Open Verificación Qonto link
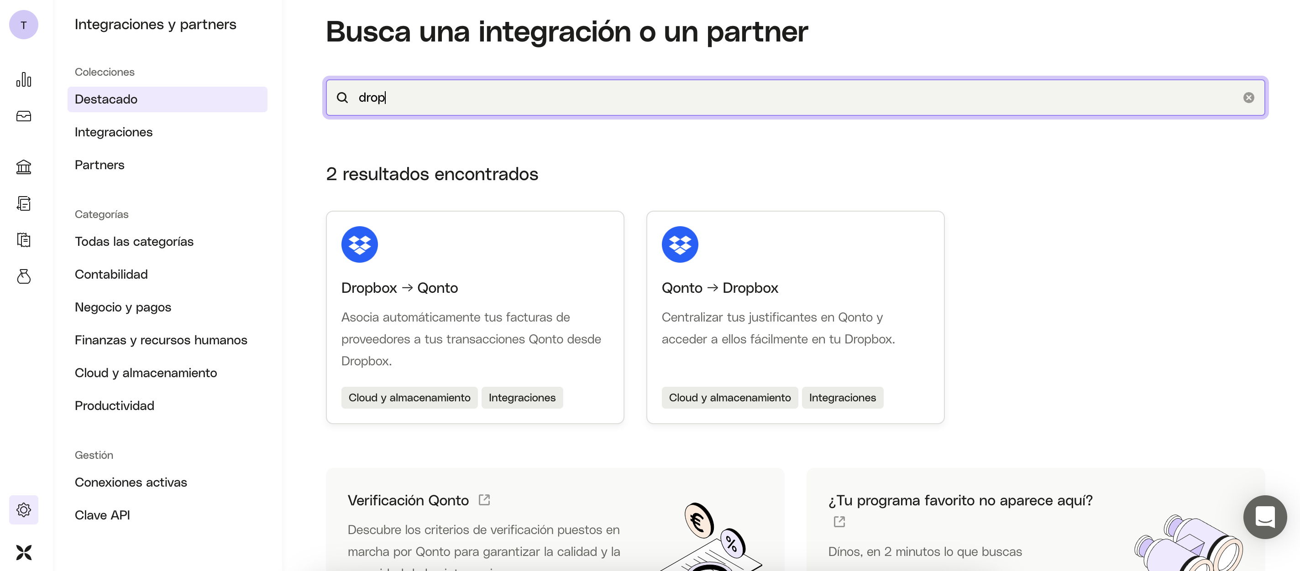The height and width of the screenshot is (571, 1300). tap(408, 500)
